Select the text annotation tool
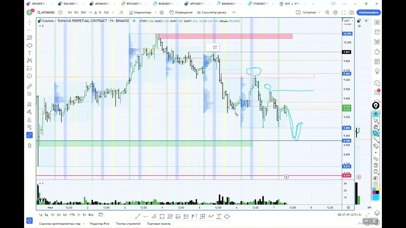This screenshot has width=406, height=228. (x=29, y=53)
